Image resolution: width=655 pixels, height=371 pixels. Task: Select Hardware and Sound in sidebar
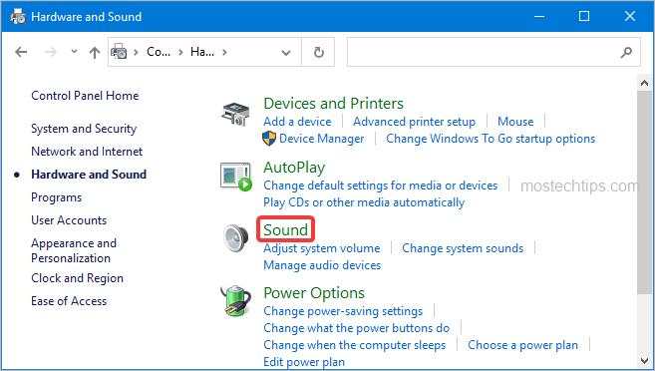coord(89,175)
